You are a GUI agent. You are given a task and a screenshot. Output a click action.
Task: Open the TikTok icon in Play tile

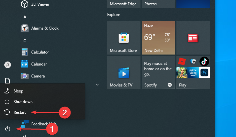tap(204, 62)
